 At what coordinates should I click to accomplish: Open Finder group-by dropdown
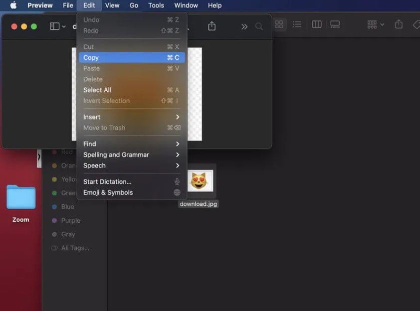(x=375, y=24)
